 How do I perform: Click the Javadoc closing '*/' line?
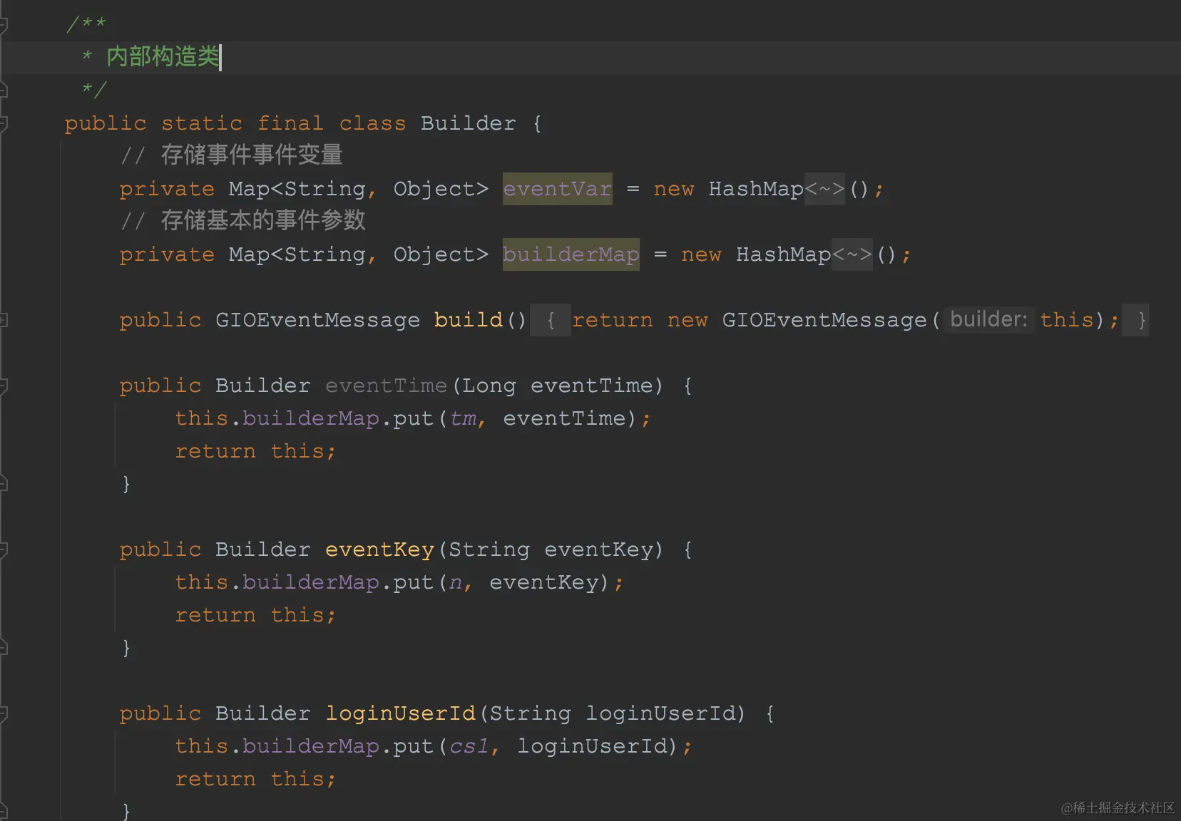[x=93, y=89]
